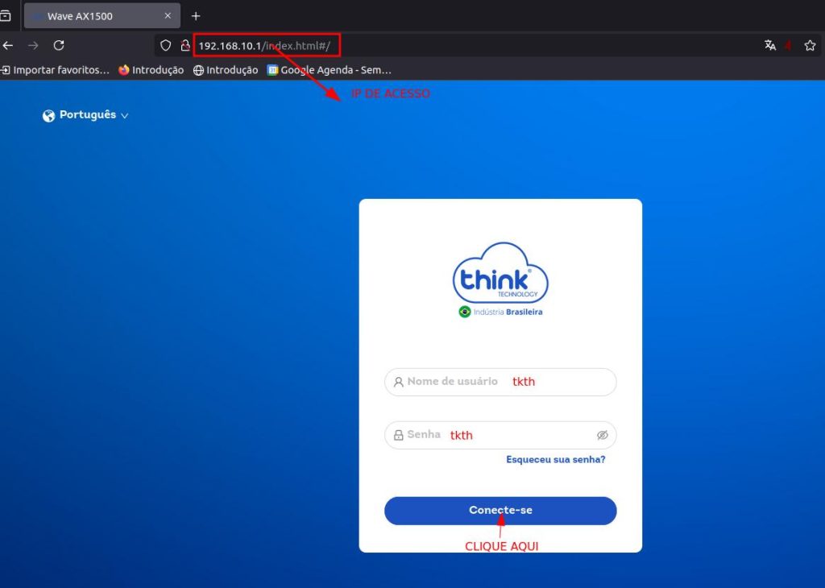Viewport: 825px width, 588px height.
Task: Bookmark this page with star icon
Action: [810, 46]
